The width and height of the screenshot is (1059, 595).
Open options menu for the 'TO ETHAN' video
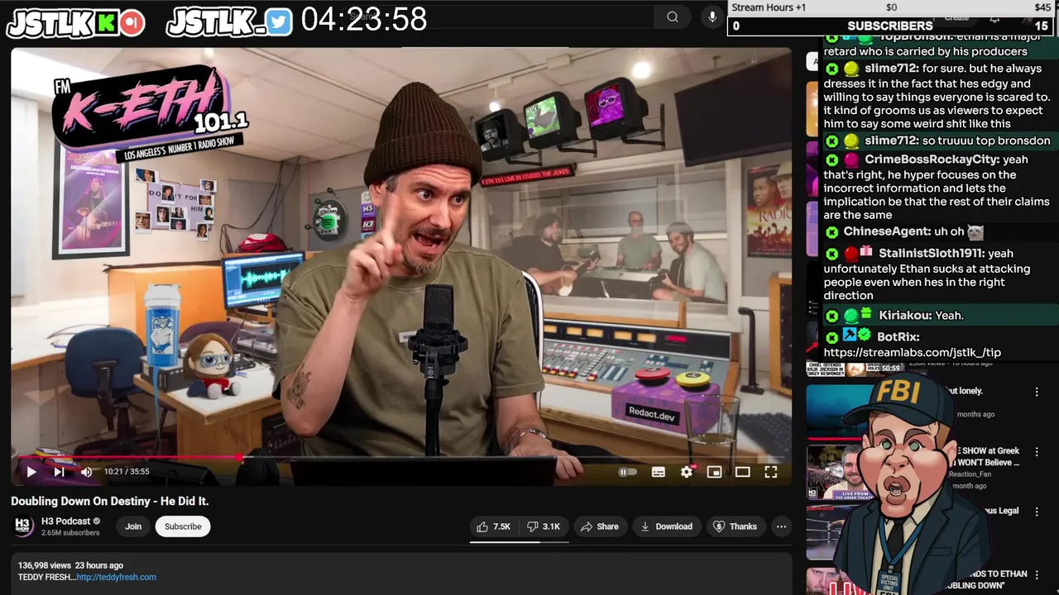click(1037, 575)
